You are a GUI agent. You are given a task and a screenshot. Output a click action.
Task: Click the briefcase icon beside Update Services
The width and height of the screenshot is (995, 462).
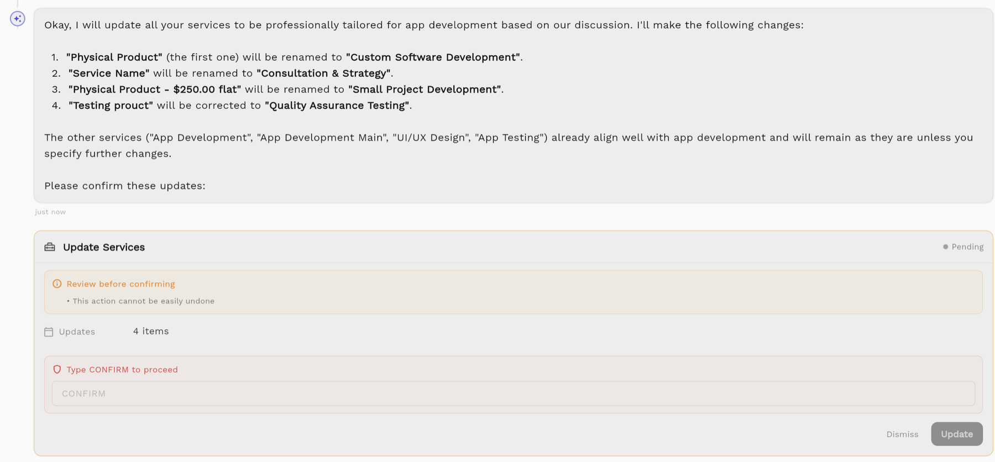[x=50, y=247]
